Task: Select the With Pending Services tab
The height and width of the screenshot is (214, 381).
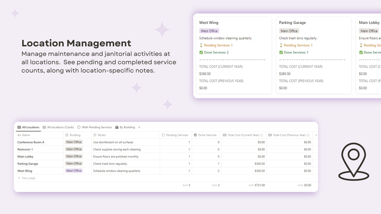Action: click(x=95, y=127)
